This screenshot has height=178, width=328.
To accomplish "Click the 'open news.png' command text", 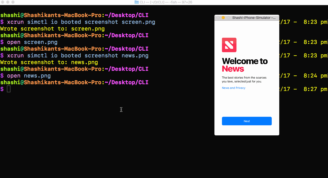I will (29, 76).
